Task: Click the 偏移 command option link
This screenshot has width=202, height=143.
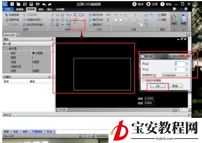Action: (x=25, y=132)
